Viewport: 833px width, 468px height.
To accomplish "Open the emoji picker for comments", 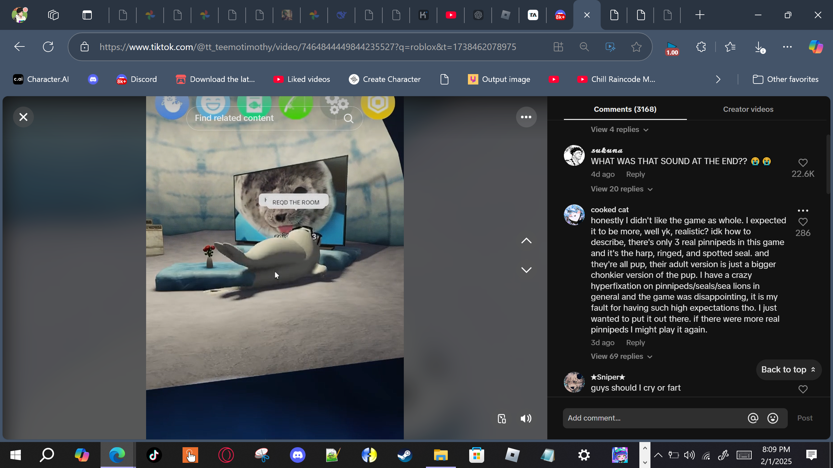I will [773, 418].
